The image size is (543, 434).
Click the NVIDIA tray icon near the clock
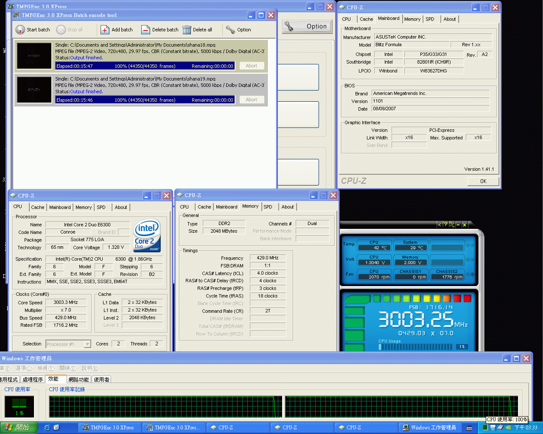click(x=508, y=428)
